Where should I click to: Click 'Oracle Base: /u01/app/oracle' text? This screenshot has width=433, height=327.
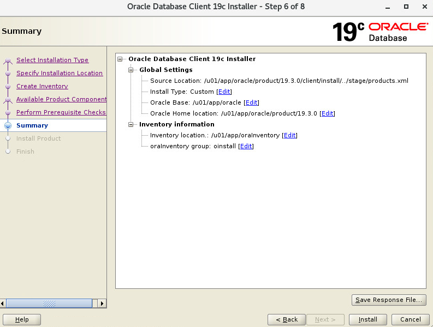click(195, 102)
